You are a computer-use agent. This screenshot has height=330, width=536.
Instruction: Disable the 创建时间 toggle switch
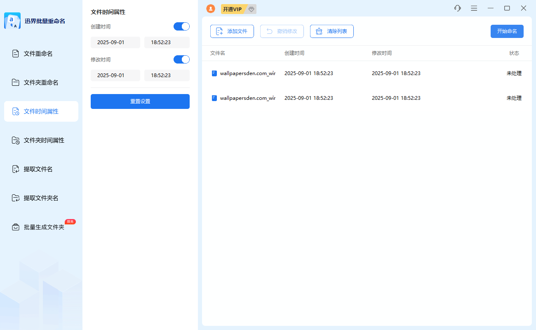[x=181, y=26]
